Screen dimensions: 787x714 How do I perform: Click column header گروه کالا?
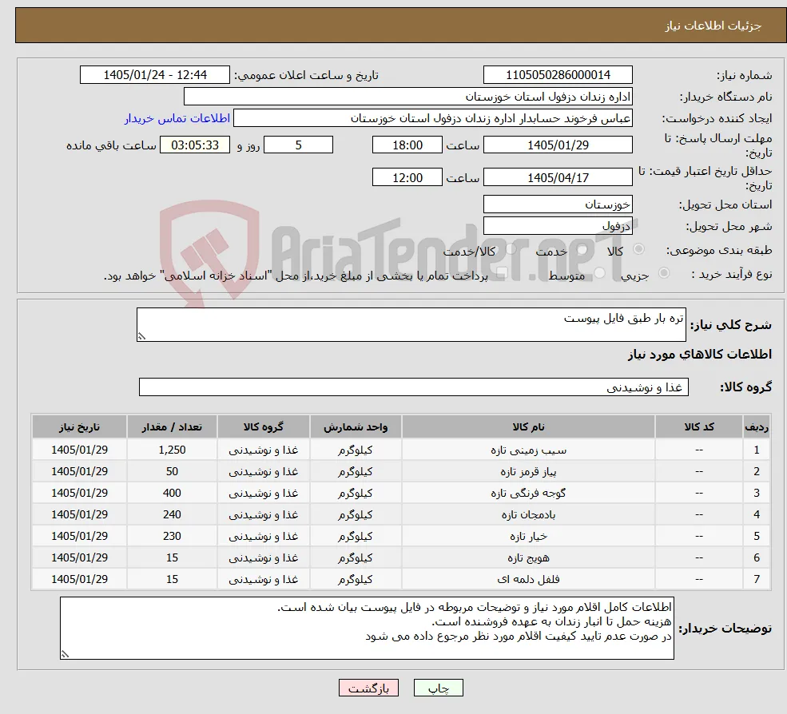(263, 427)
